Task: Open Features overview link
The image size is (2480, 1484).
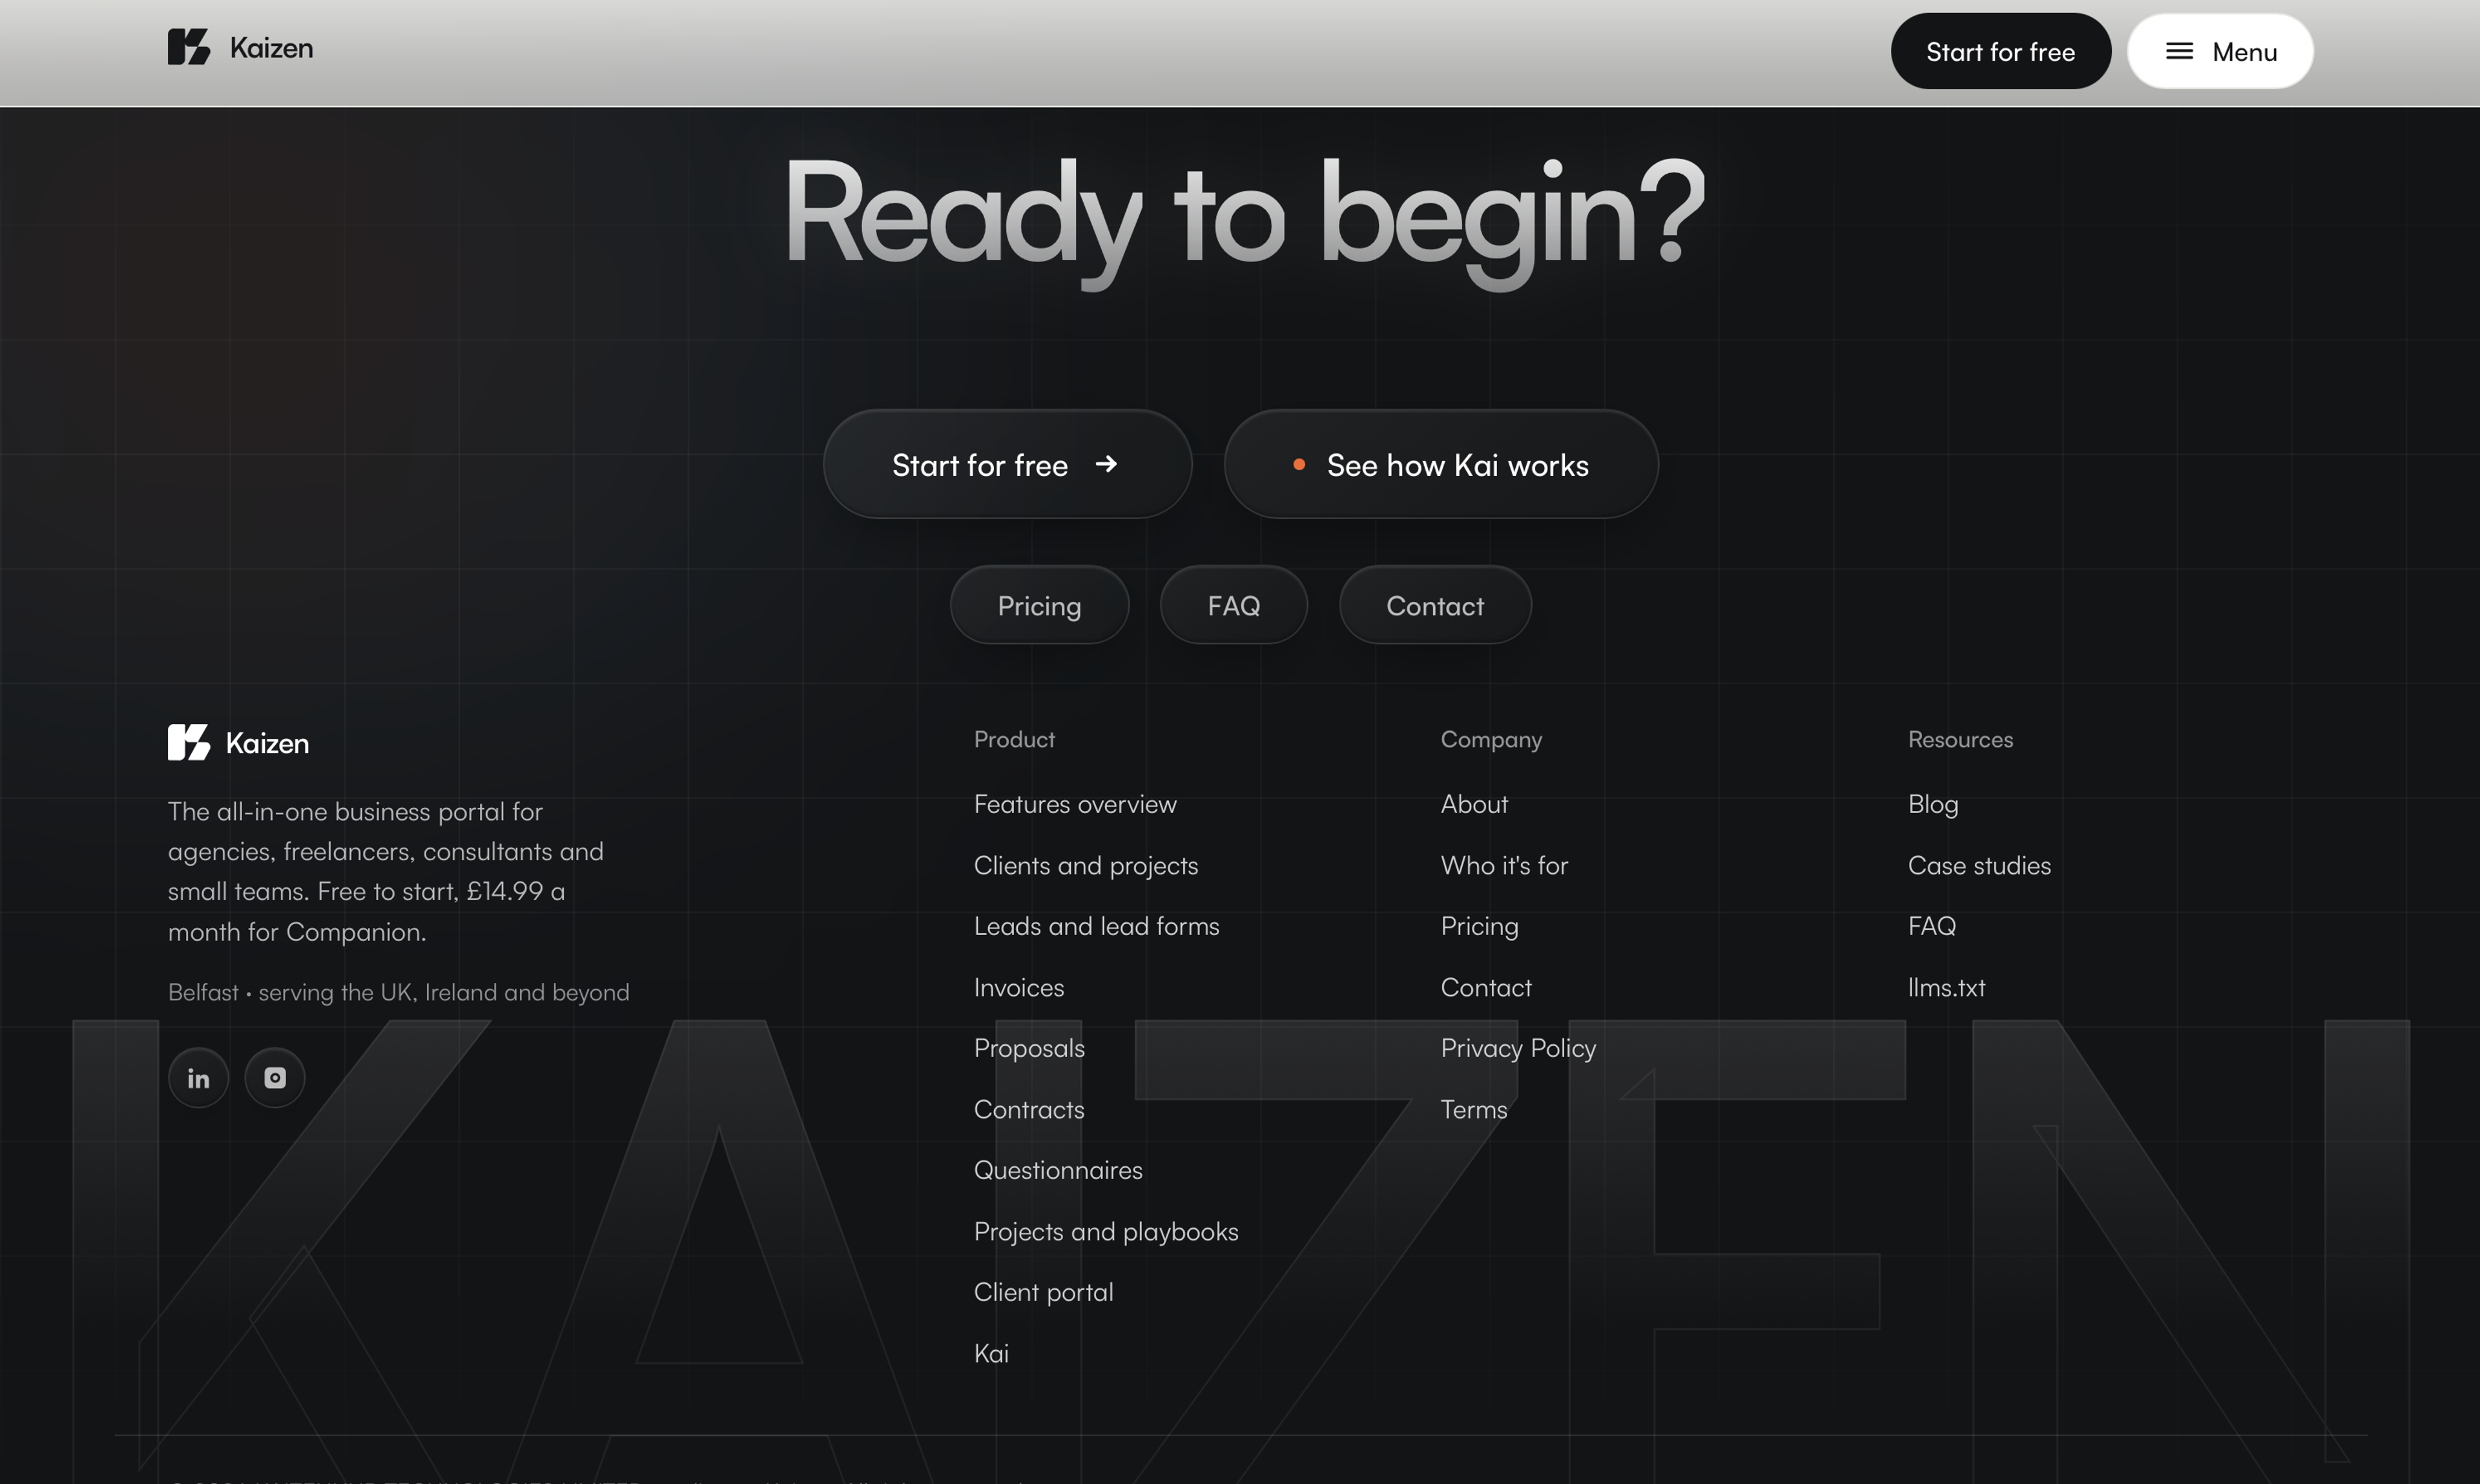Action: (x=1075, y=804)
